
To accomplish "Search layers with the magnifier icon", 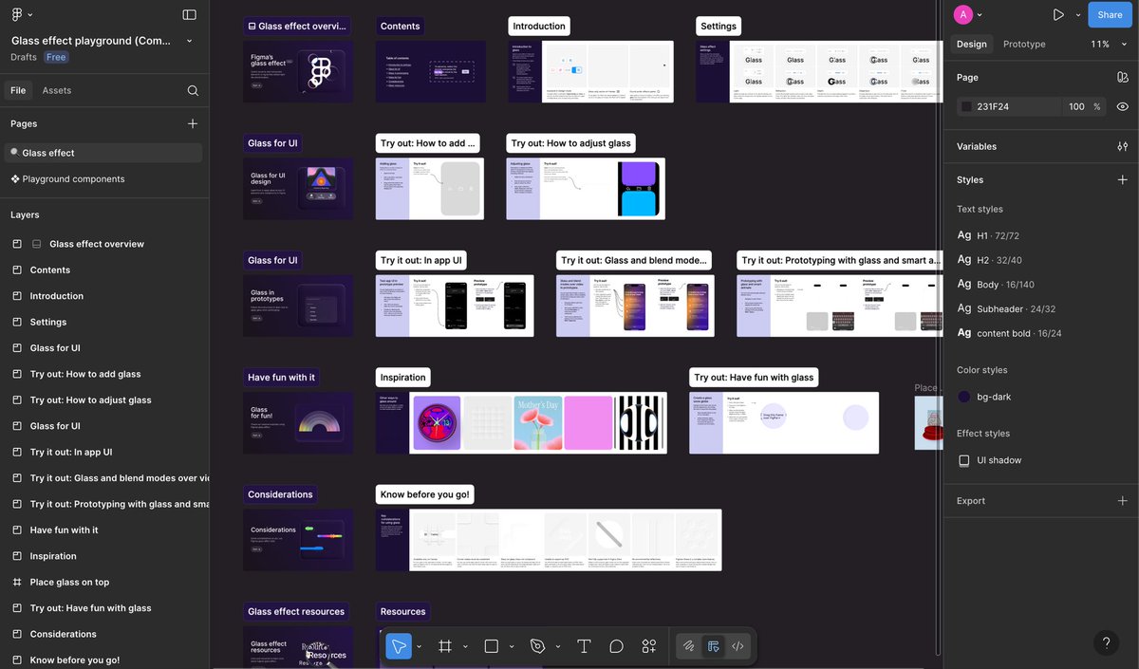I will tap(193, 90).
